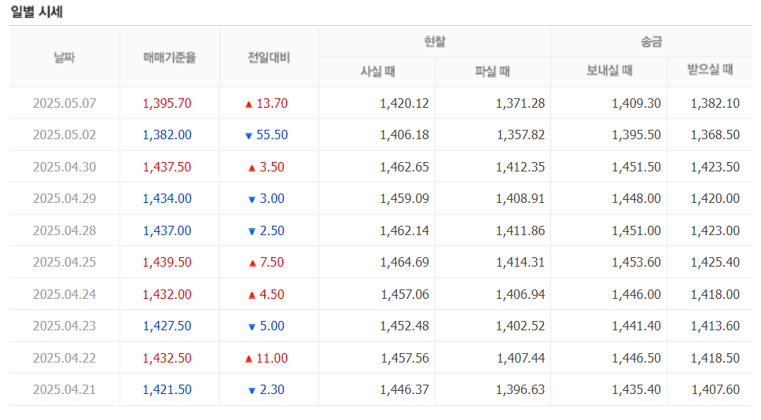Click the base rate 1,427.50
Image resolution: width=761 pixels, height=420 pixels.
point(167,326)
